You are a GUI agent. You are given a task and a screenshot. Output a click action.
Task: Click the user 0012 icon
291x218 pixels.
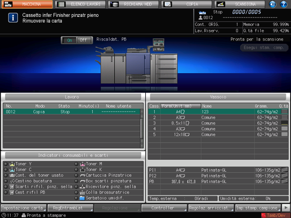pyautogui.click(x=200, y=17)
